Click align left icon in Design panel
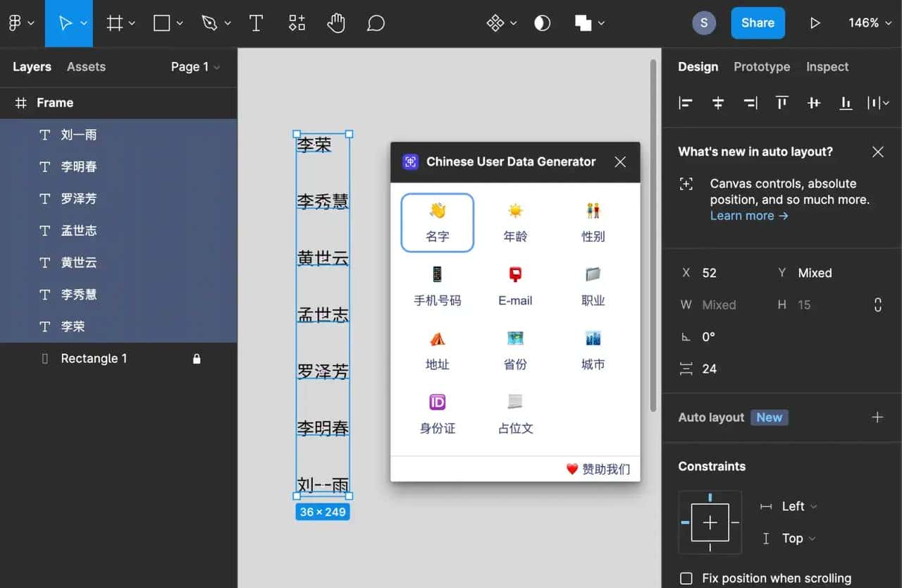 point(685,103)
